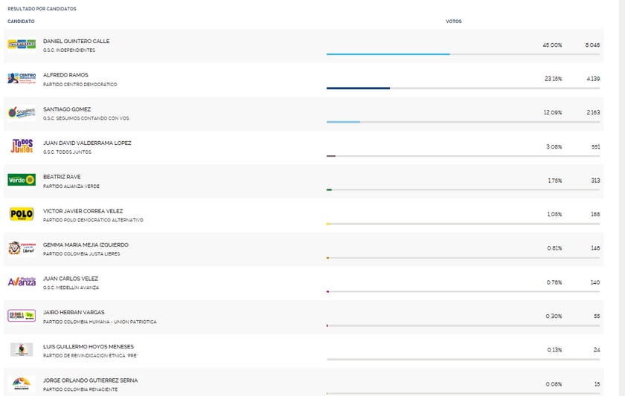Click the Candidato column header
The image size is (625, 396).
(21, 22)
